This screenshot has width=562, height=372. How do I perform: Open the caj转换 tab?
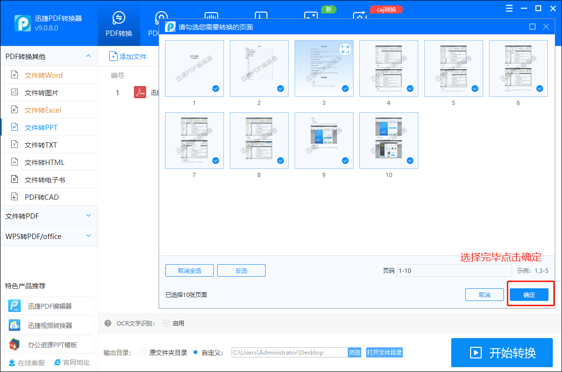(x=386, y=10)
